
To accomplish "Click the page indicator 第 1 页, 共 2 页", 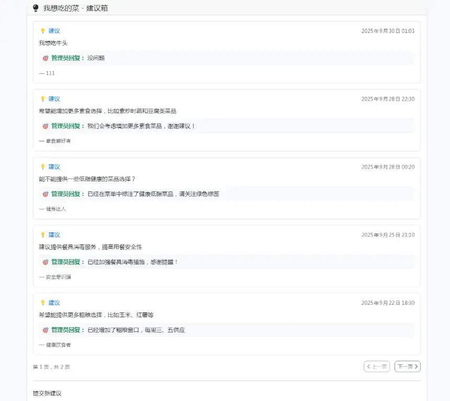I will pyautogui.click(x=51, y=367).
